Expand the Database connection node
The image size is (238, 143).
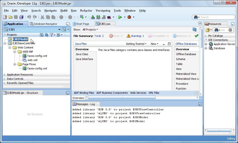[x=206, y=48]
